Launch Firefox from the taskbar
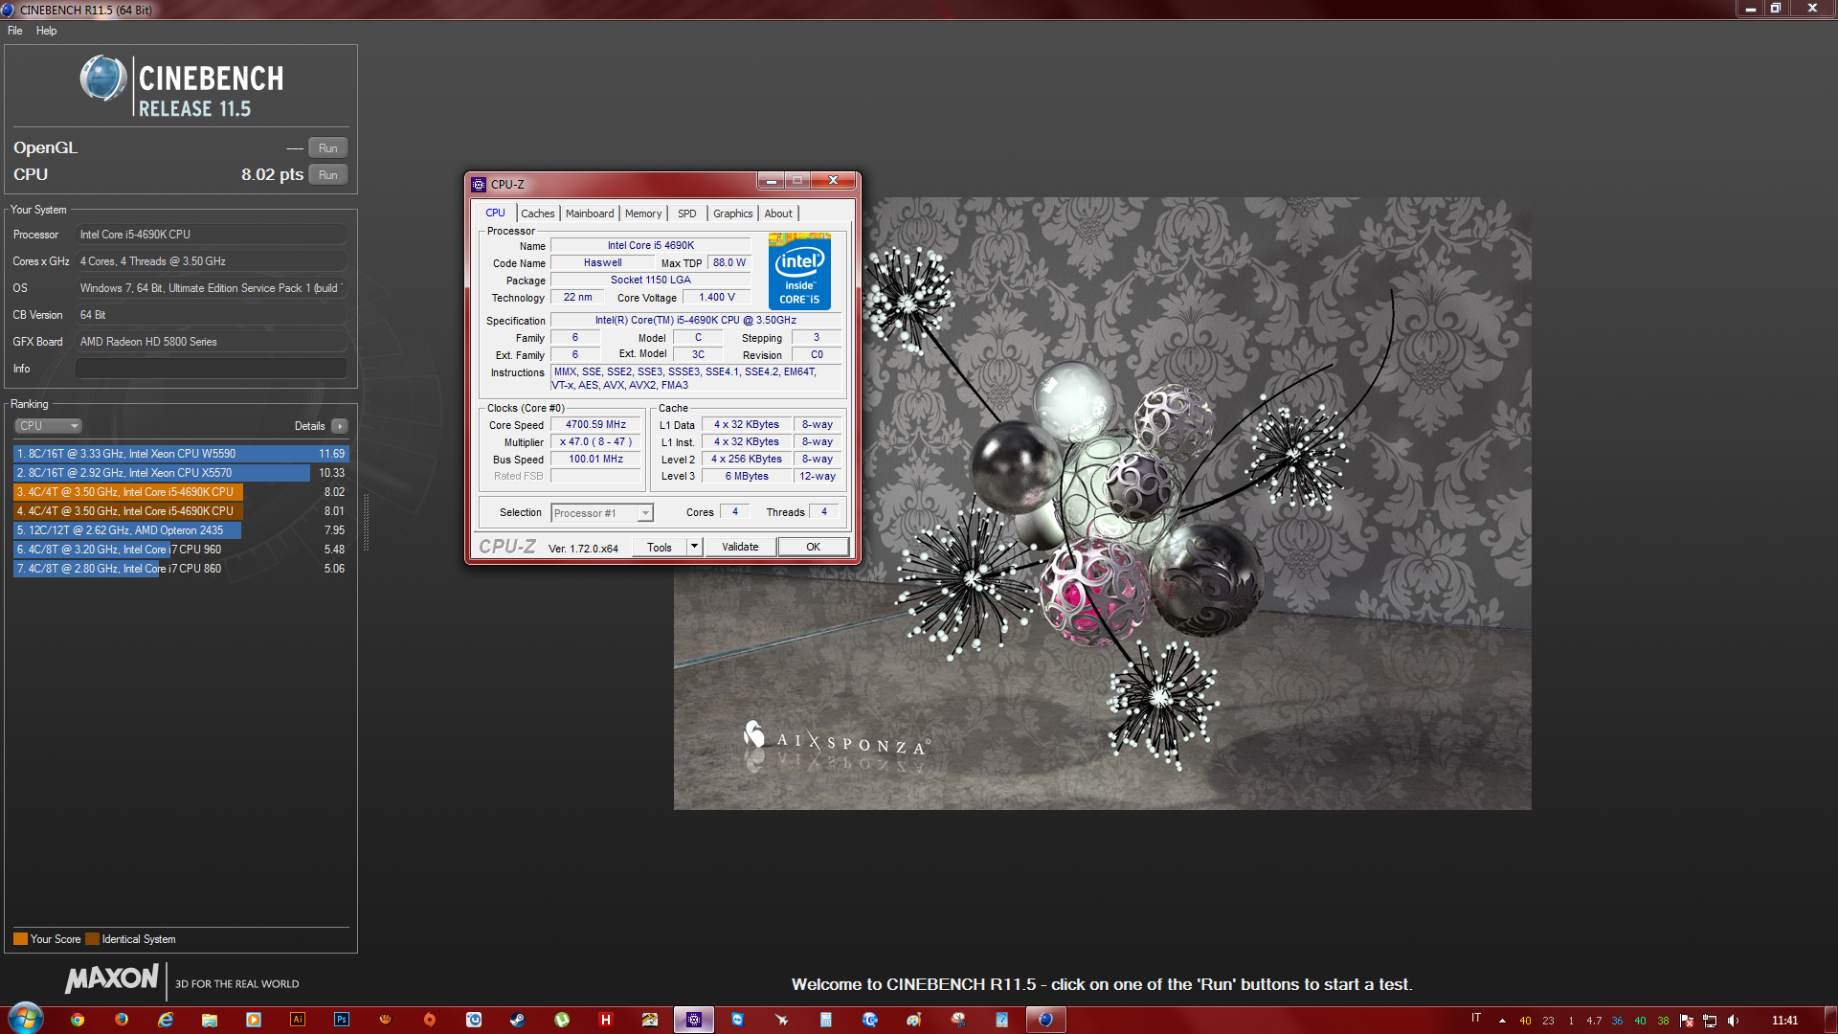 click(121, 1020)
